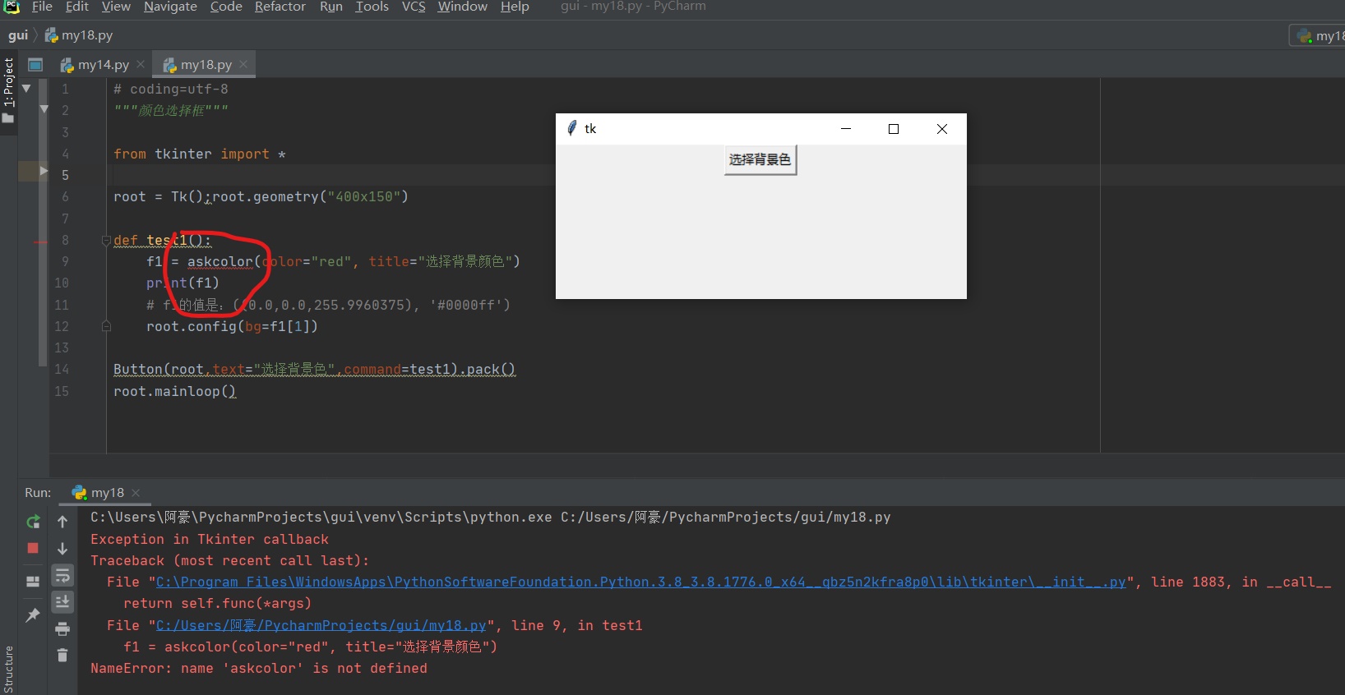The height and width of the screenshot is (695, 1345).
Task: Open the View menu
Action: click(116, 7)
